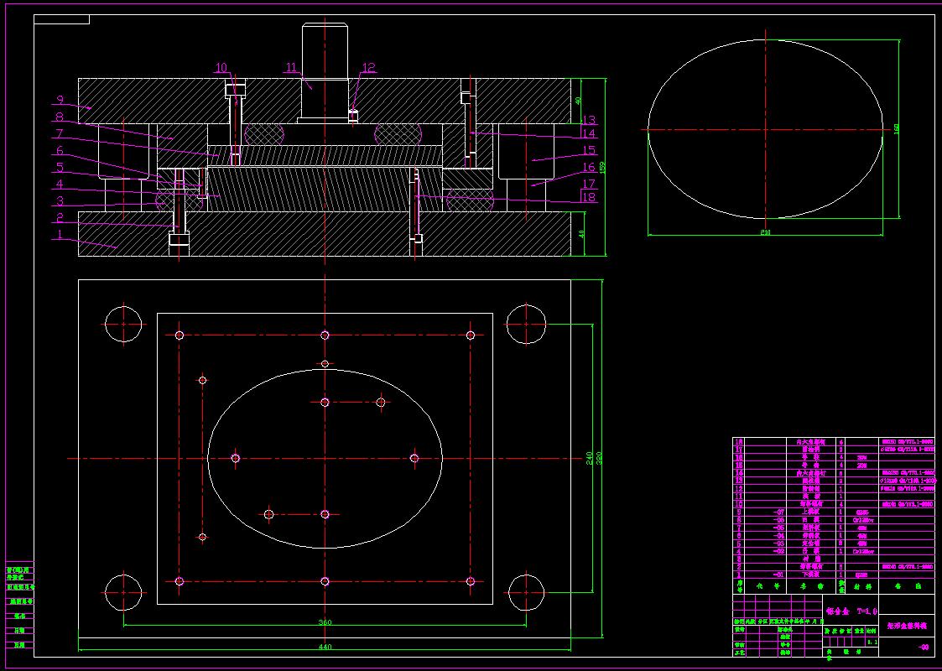The image size is (942, 671).
Task: Click the T=1.0 thickness note
Action: click(x=867, y=611)
